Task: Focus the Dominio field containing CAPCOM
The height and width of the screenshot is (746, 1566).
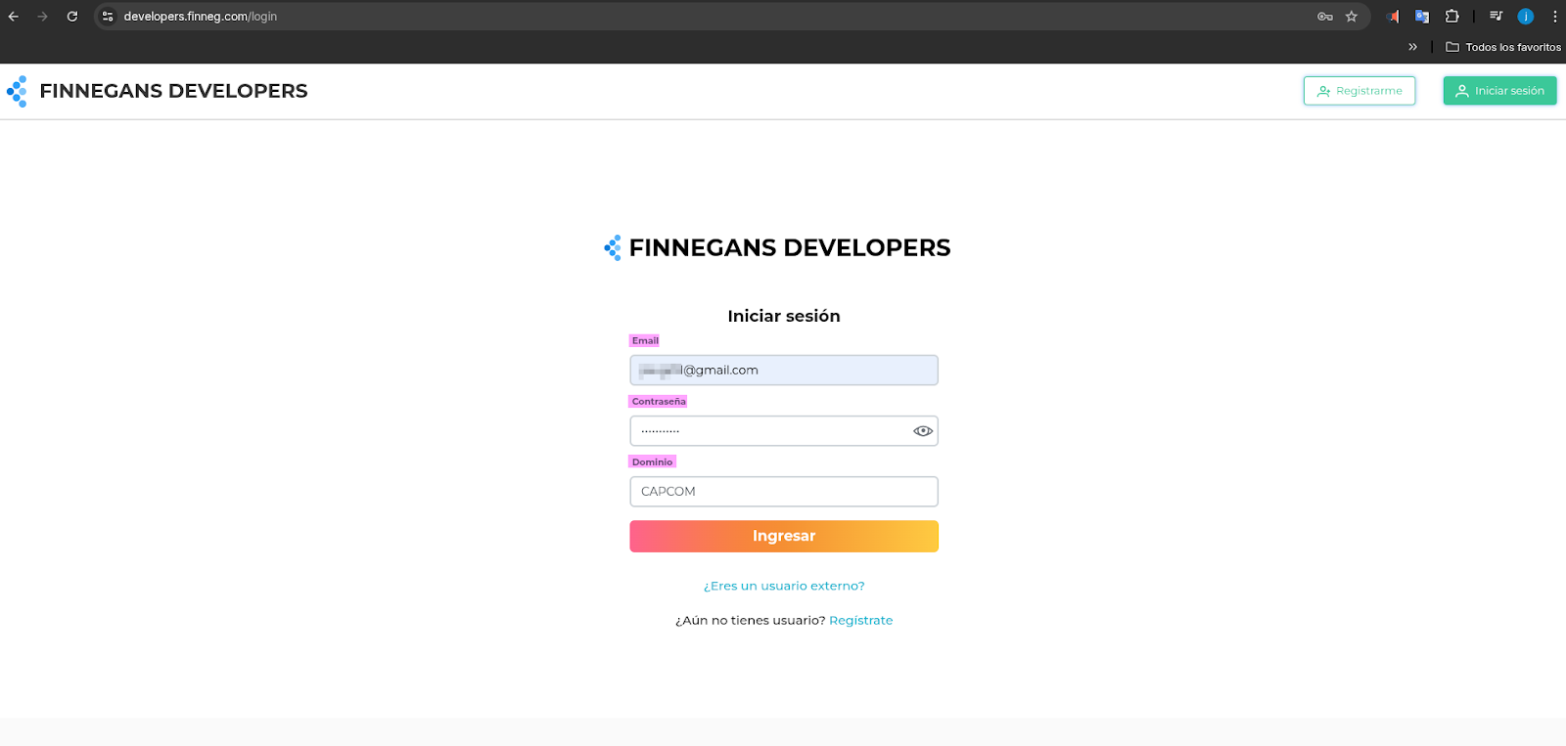Action: pyautogui.click(x=783, y=492)
